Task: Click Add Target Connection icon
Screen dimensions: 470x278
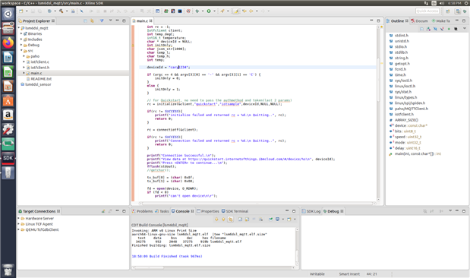Action: [x=103, y=211]
